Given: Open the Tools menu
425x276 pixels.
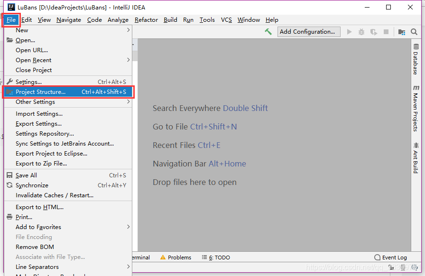Looking at the screenshot, I should click(207, 20).
